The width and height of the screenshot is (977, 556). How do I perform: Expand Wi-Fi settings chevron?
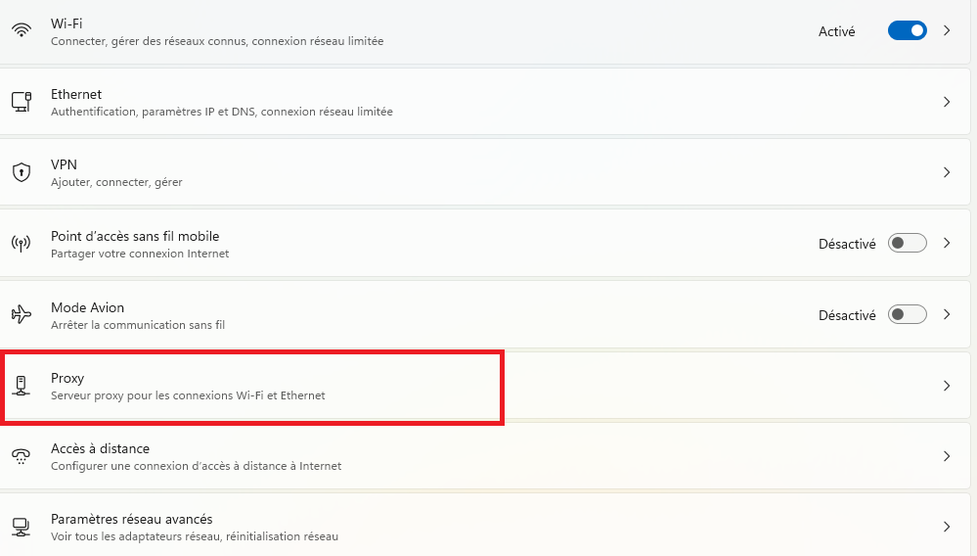[947, 30]
